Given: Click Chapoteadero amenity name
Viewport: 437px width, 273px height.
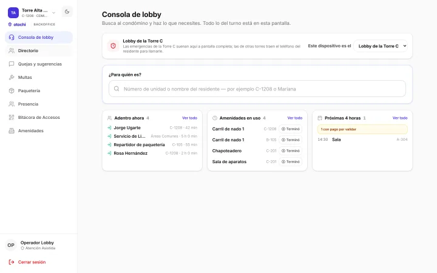Looking at the screenshot, I should (227, 150).
